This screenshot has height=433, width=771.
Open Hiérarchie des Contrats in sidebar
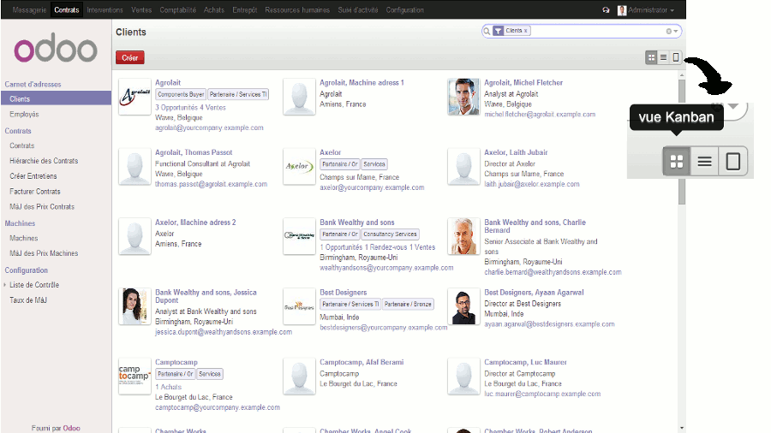44,161
